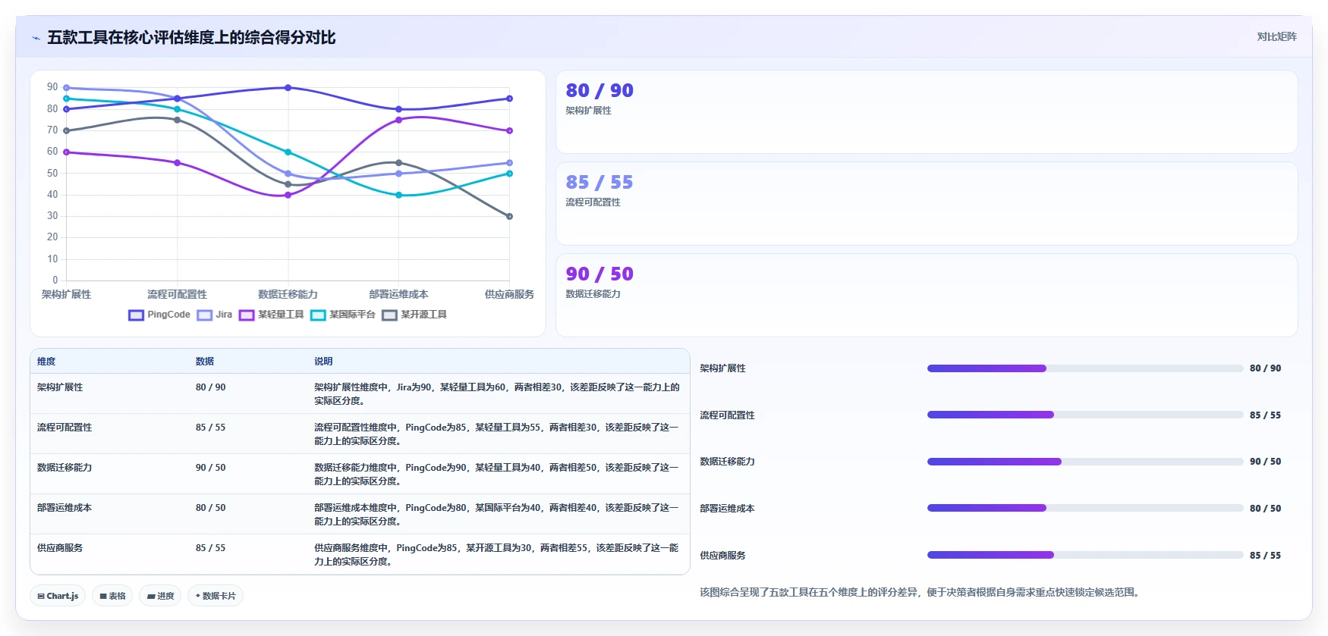Click the 流程可配置性 progress bar

tap(1085, 415)
